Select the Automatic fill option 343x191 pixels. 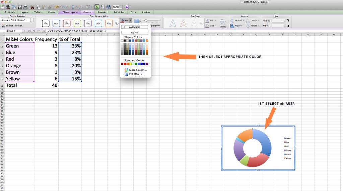pos(134,27)
